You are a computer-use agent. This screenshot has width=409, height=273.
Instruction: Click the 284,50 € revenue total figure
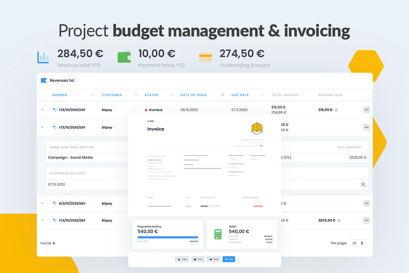click(x=80, y=54)
